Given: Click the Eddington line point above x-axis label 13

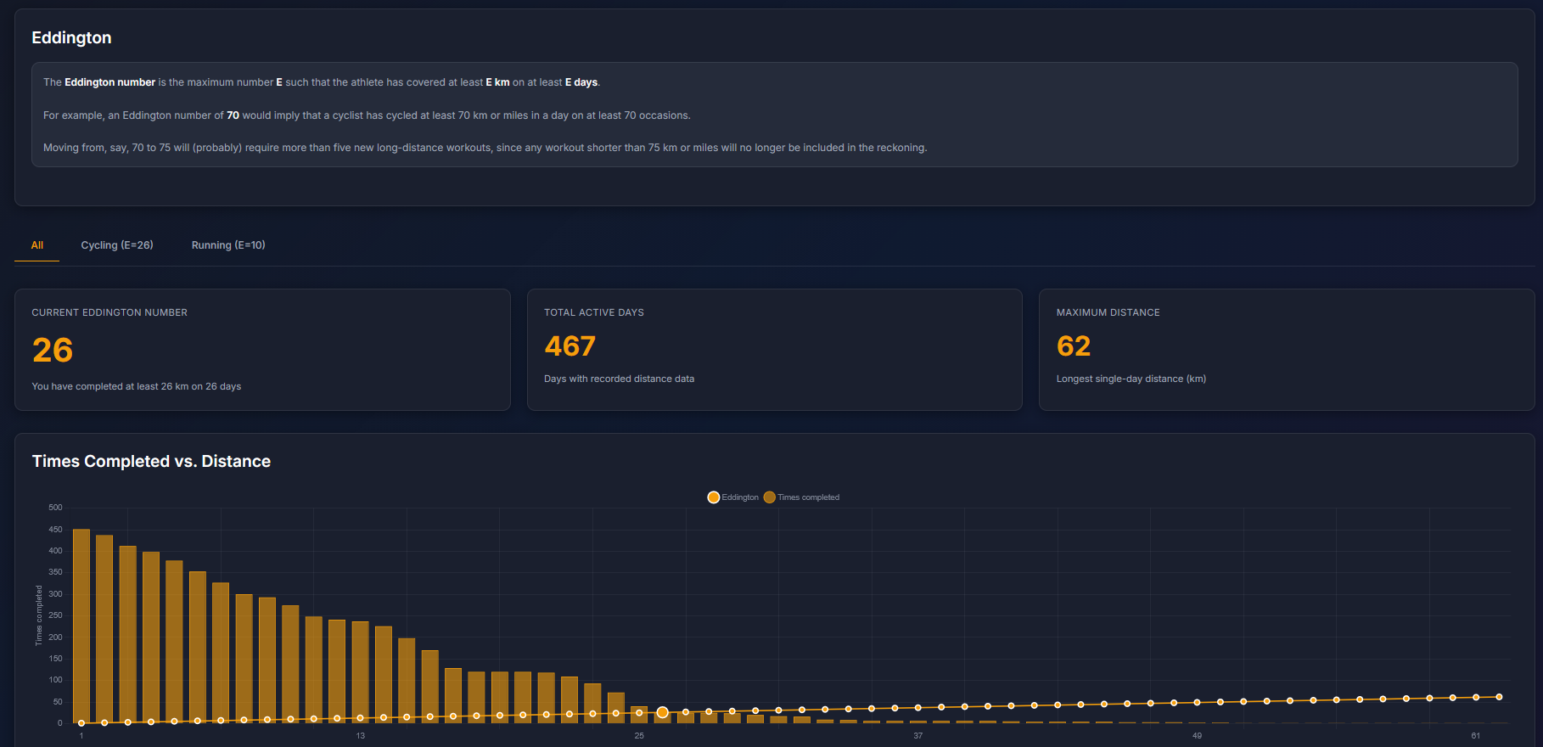Looking at the screenshot, I should 361,718.
